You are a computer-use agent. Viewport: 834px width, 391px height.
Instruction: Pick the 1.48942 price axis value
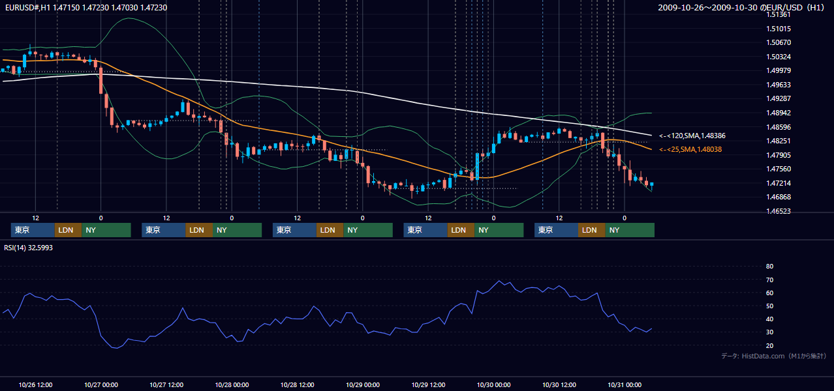tap(779, 113)
